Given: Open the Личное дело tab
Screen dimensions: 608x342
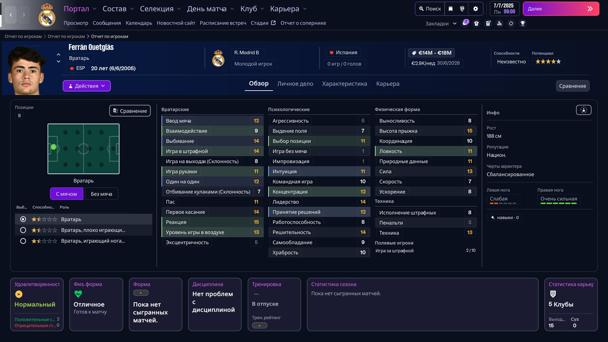Looking at the screenshot, I should tap(295, 84).
